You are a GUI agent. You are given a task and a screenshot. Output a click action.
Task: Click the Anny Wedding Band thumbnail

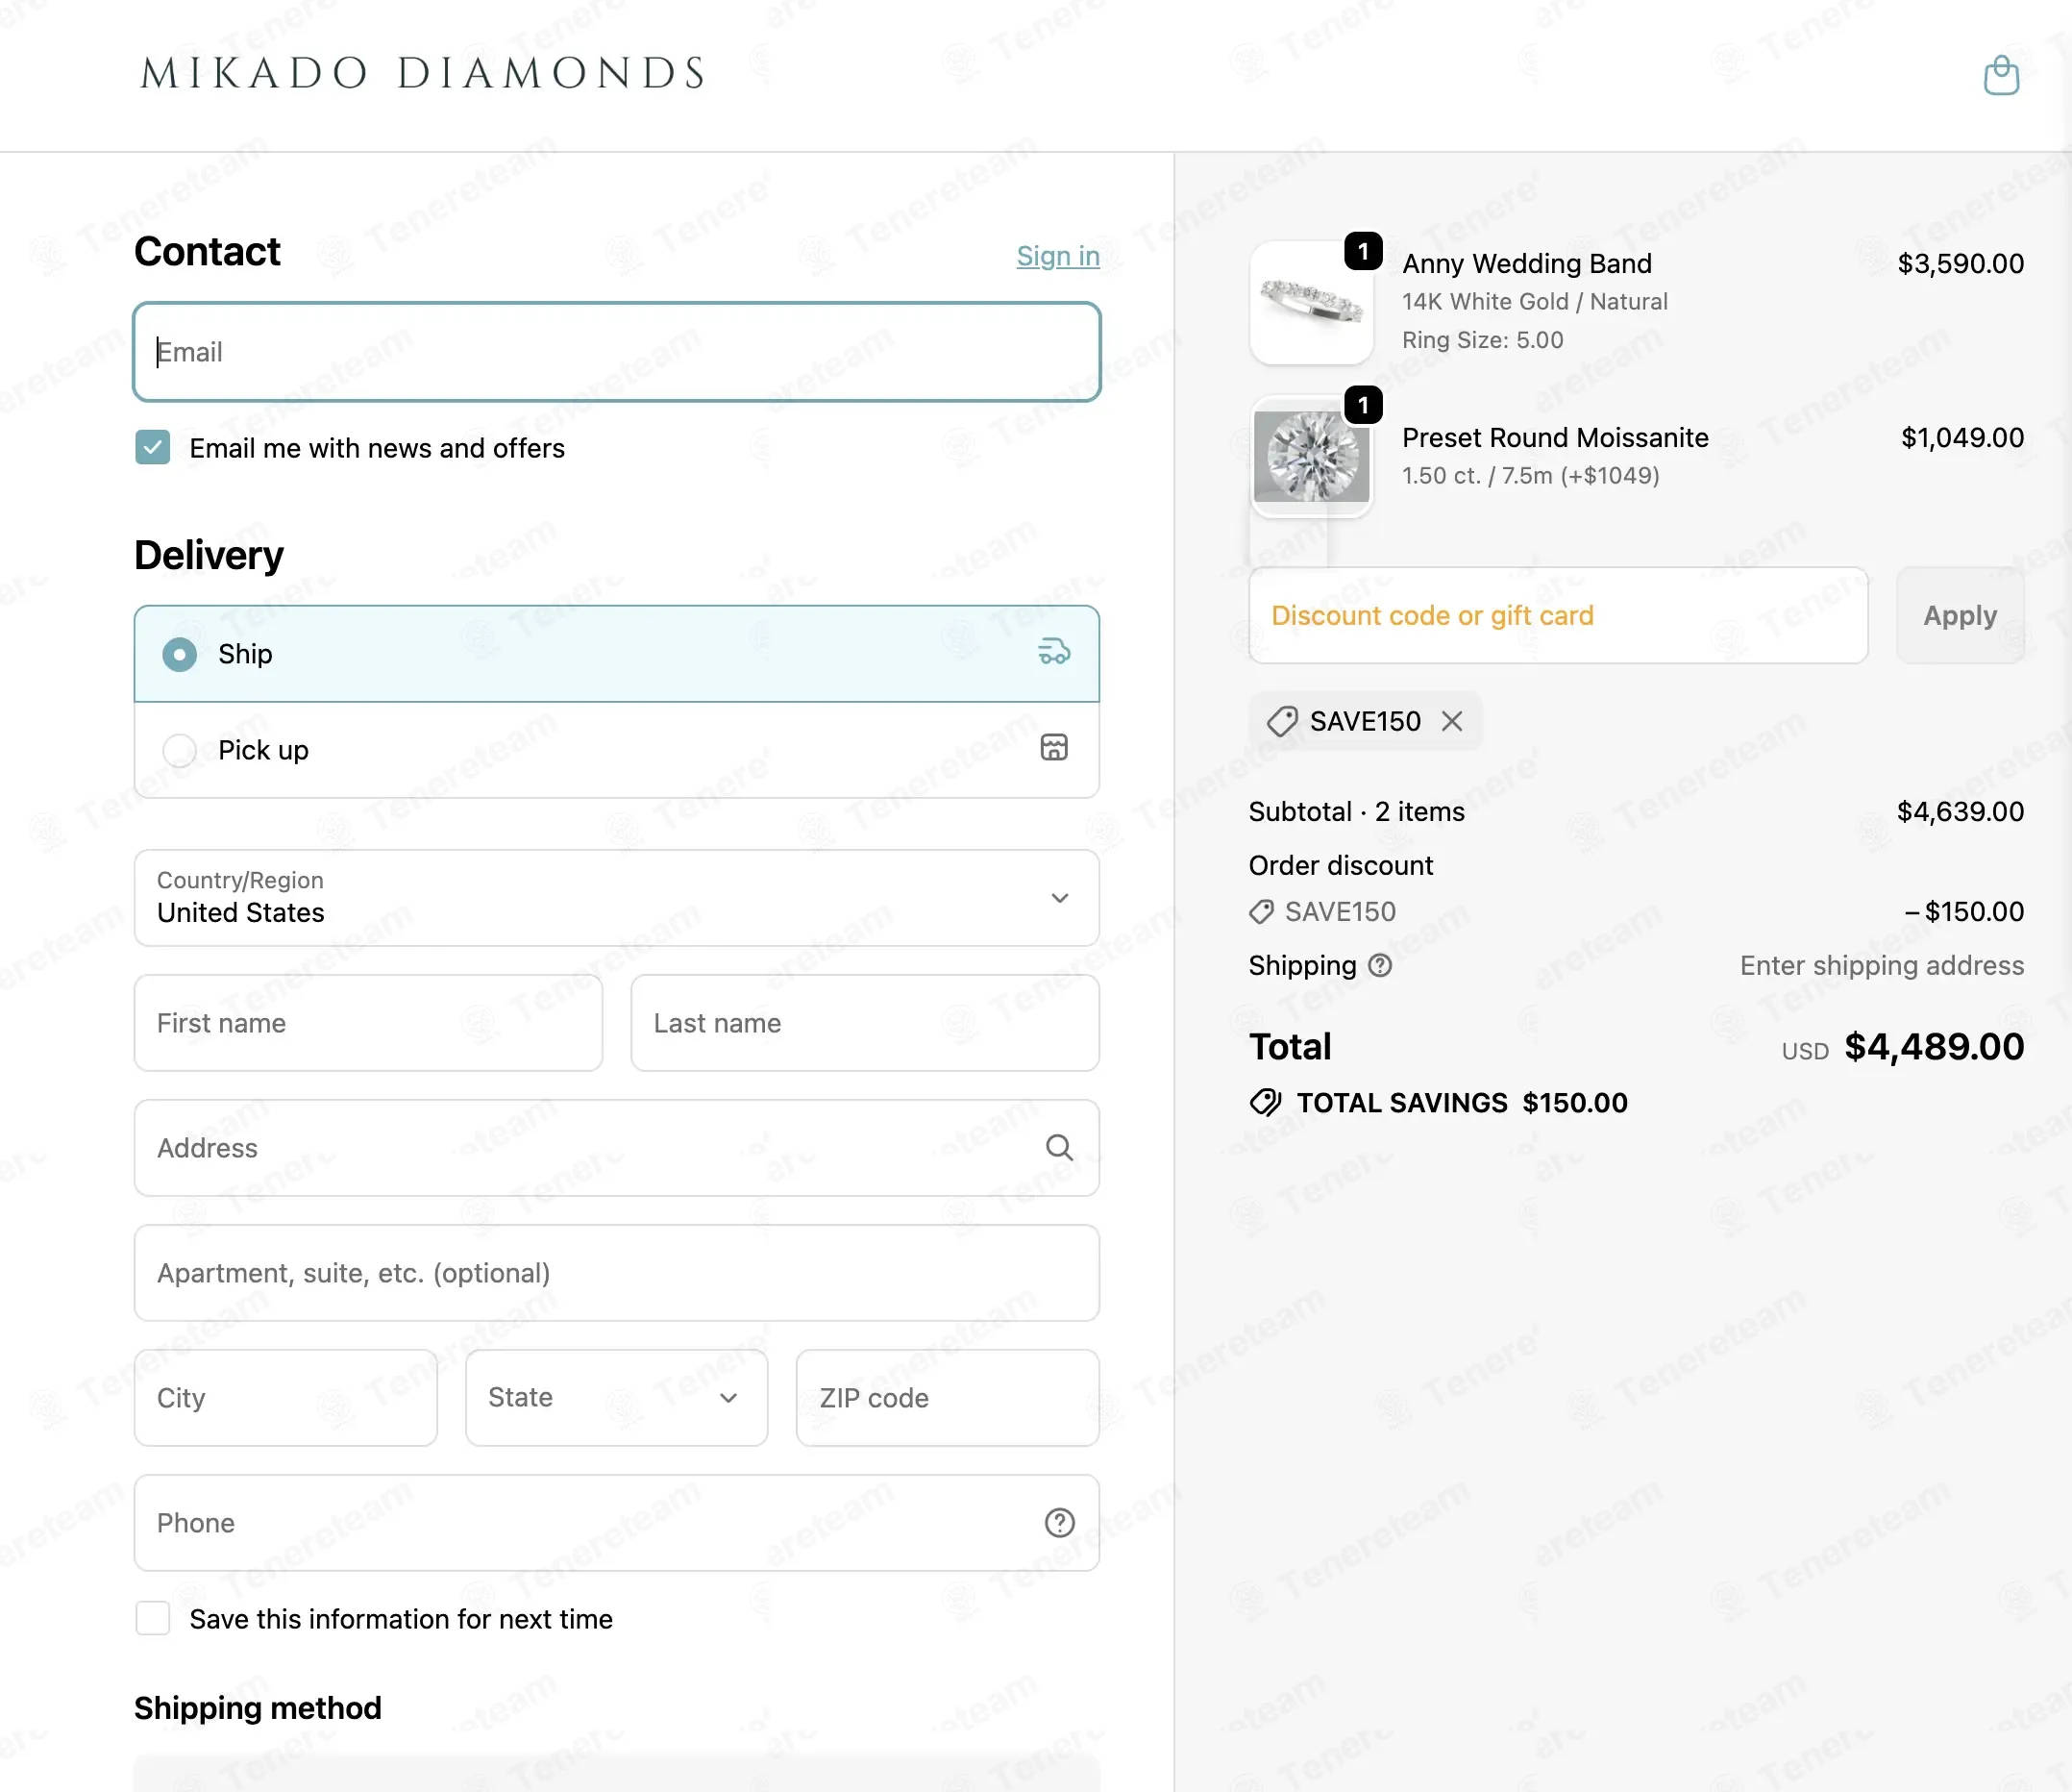[x=1311, y=302]
